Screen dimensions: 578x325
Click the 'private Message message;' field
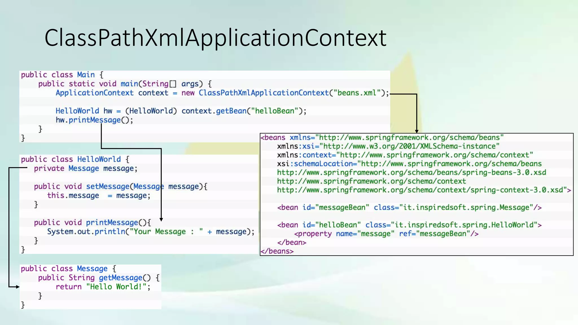pyautogui.click(x=86, y=168)
